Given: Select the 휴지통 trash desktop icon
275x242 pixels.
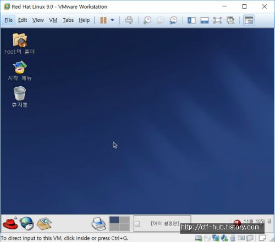Looking at the screenshot, I should pyautogui.click(x=20, y=97).
